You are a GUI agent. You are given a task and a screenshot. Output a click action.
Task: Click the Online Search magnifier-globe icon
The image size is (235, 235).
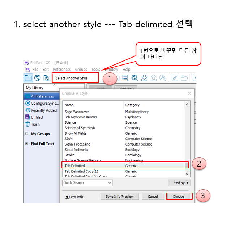coord(134,78)
